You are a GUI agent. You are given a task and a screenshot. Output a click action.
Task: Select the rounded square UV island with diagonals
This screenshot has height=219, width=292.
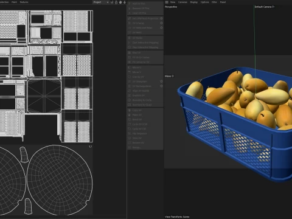44,96
